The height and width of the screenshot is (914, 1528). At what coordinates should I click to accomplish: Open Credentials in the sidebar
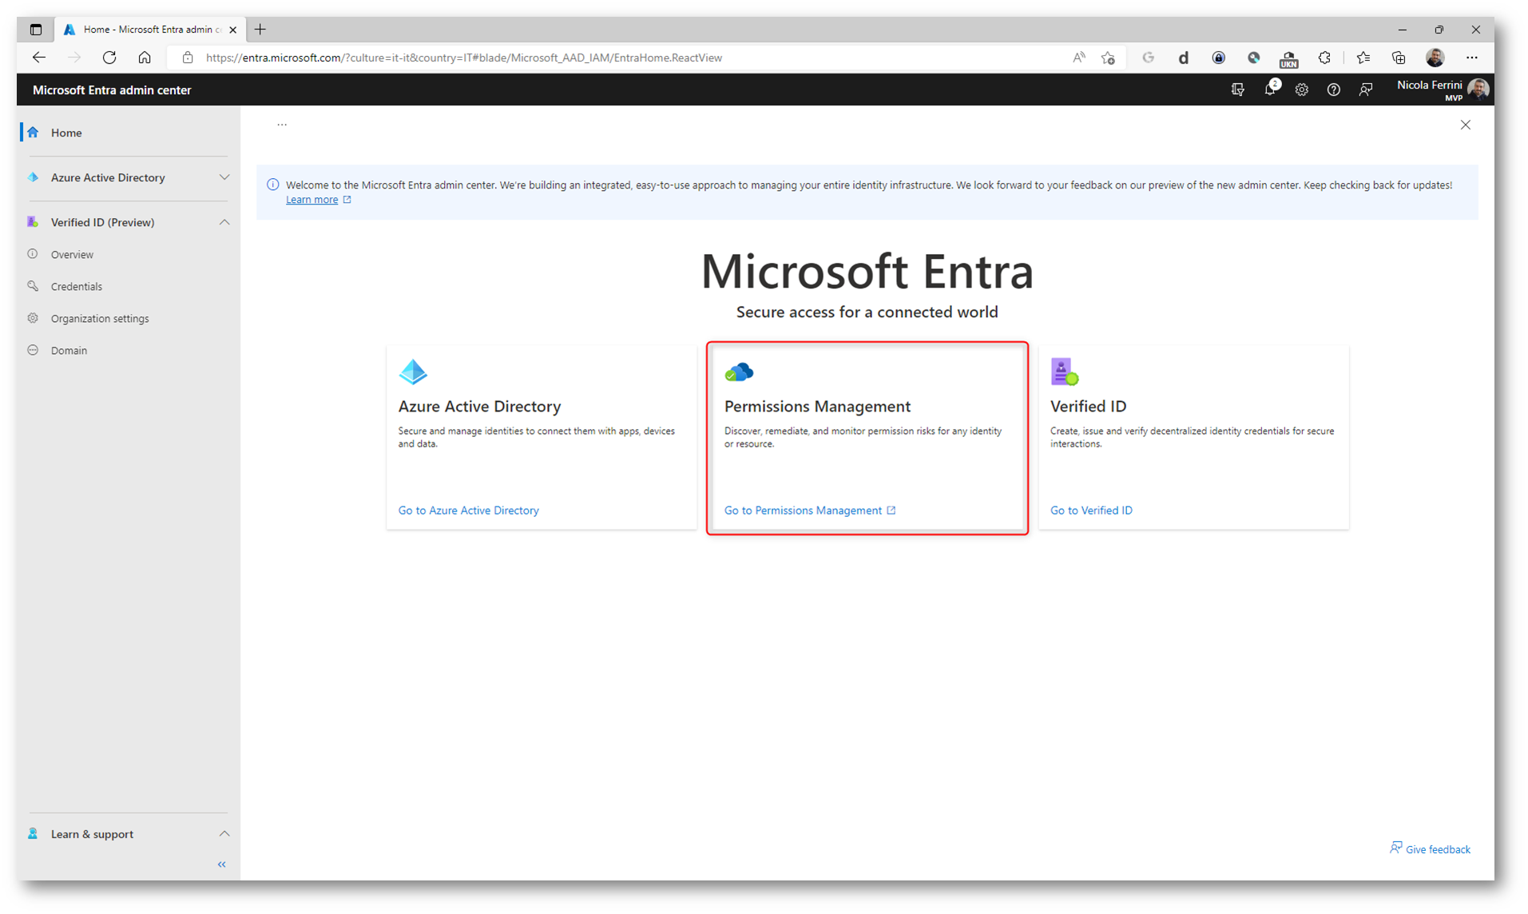click(77, 286)
